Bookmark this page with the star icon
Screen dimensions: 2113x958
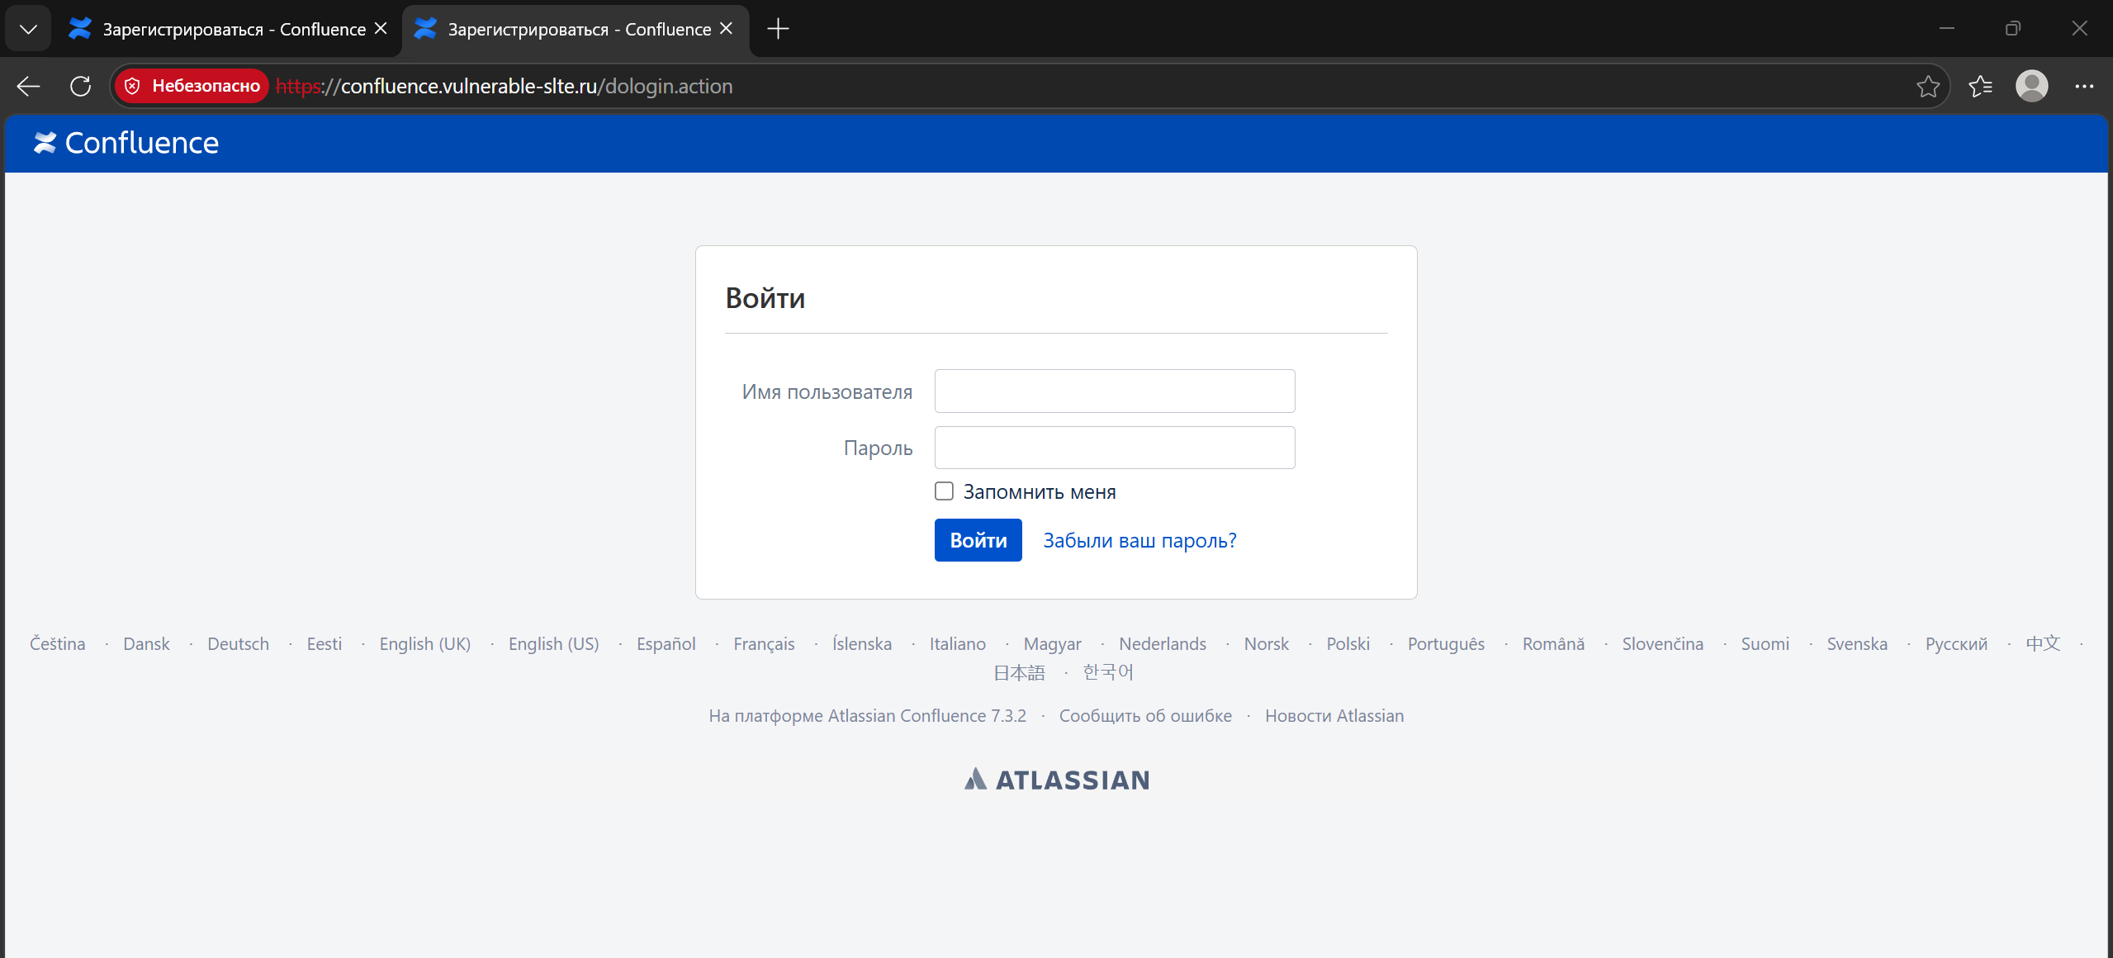(x=1928, y=86)
